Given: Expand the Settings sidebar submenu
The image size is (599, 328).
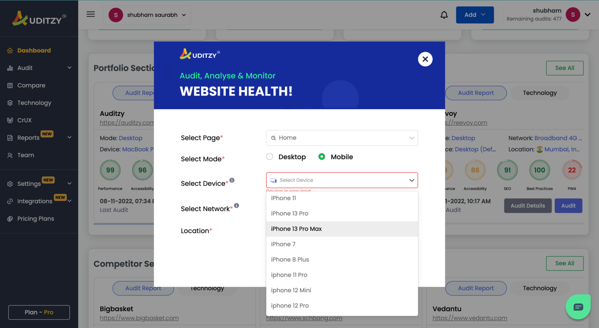Looking at the screenshot, I should click(70, 184).
